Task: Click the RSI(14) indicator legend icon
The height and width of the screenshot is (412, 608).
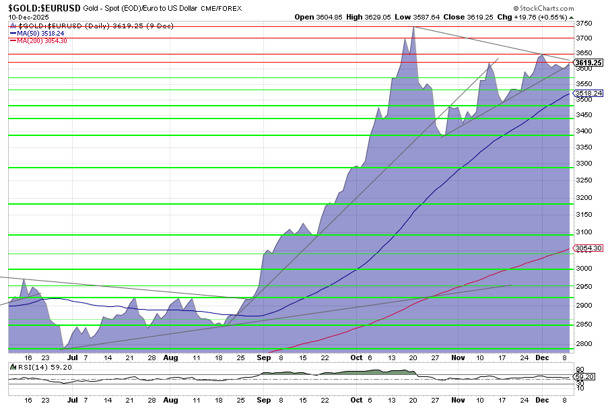Action: [13, 368]
